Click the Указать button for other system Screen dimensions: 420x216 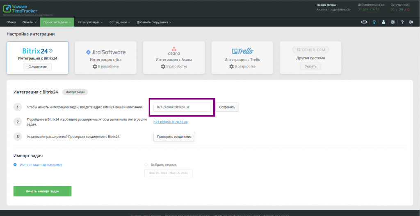[x=311, y=66]
